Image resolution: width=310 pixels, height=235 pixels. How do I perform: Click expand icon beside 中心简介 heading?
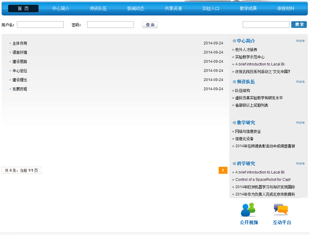pos(234,41)
